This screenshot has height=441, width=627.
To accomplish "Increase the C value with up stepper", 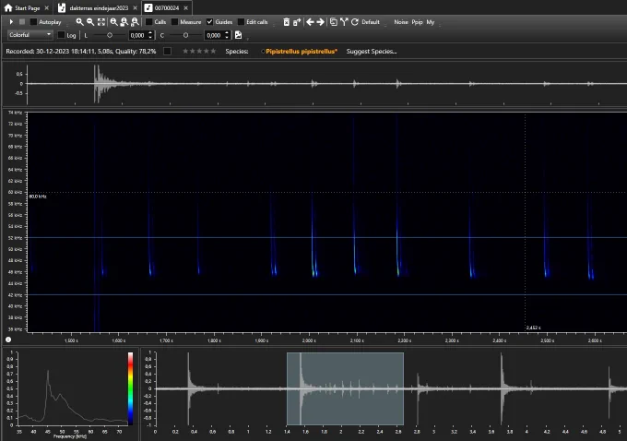I will pos(226,33).
